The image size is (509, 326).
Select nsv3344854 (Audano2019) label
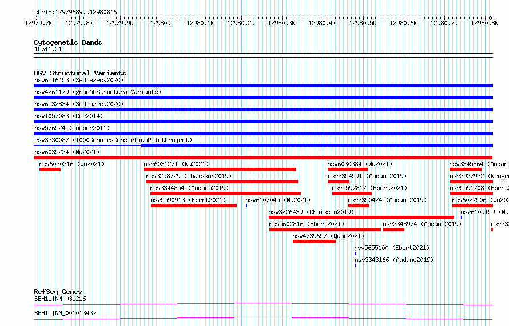point(189,188)
